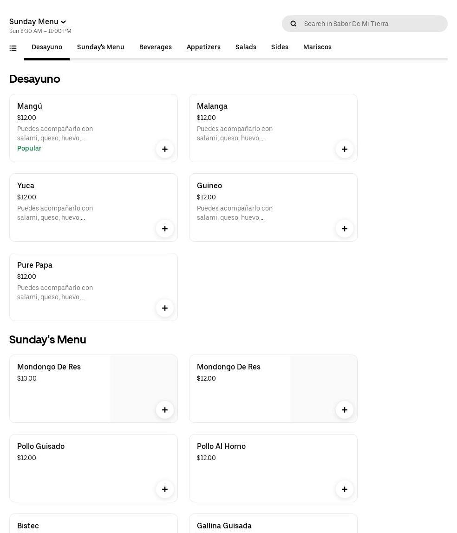Screen dimensions: 457x533
Task: Add Pure Papa to the cart
Action: click(x=165, y=308)
